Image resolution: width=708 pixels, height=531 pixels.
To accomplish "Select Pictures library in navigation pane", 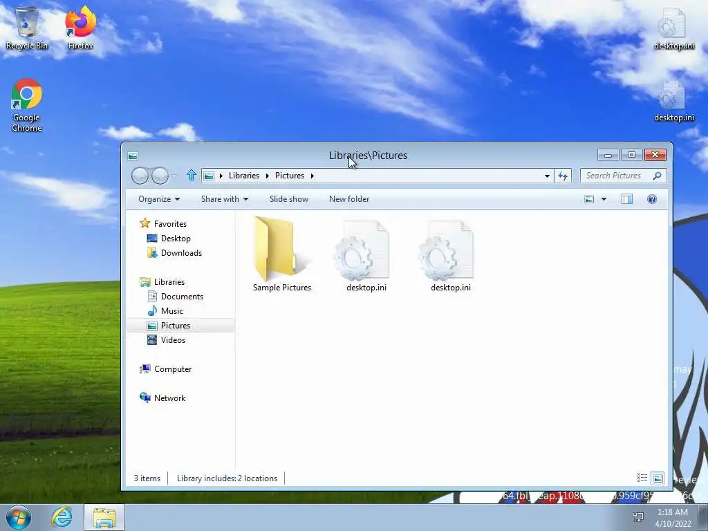I will (180, 326).
